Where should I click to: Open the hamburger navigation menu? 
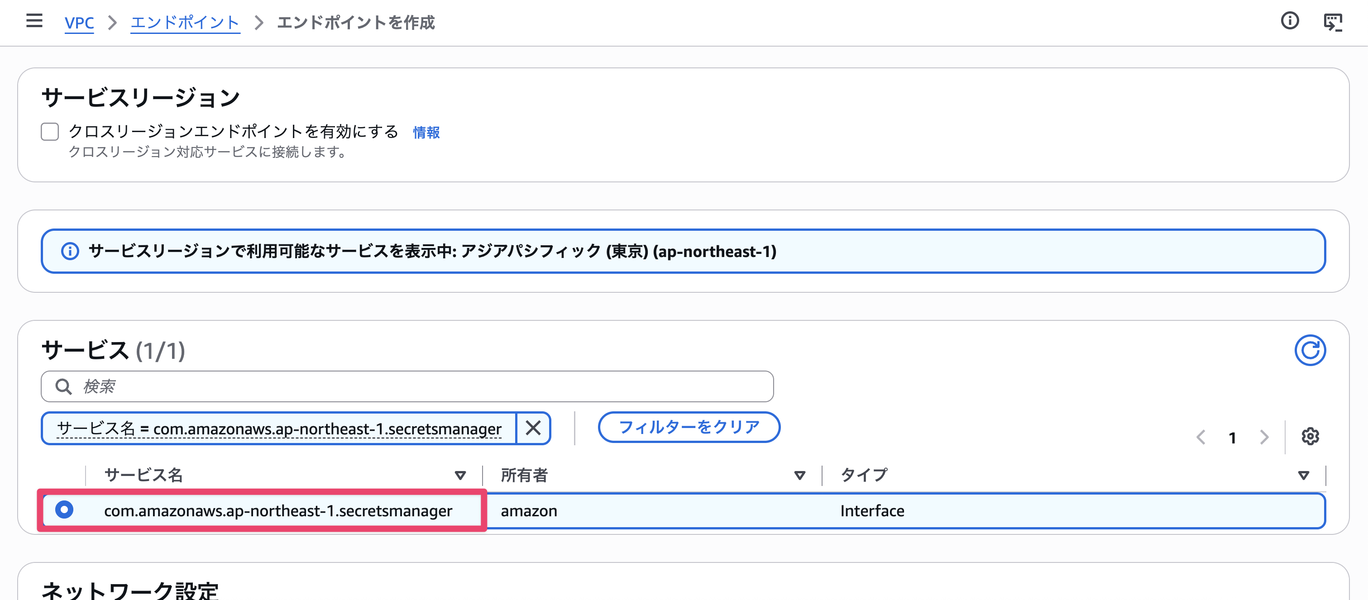tap(34, 21)
